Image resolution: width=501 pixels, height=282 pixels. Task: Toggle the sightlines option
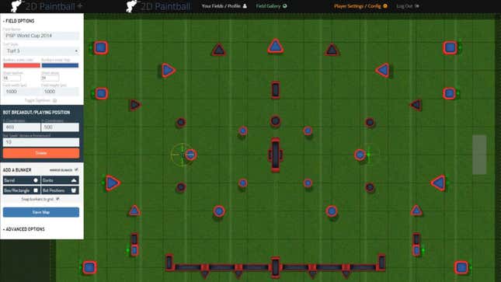pos(41,100)
